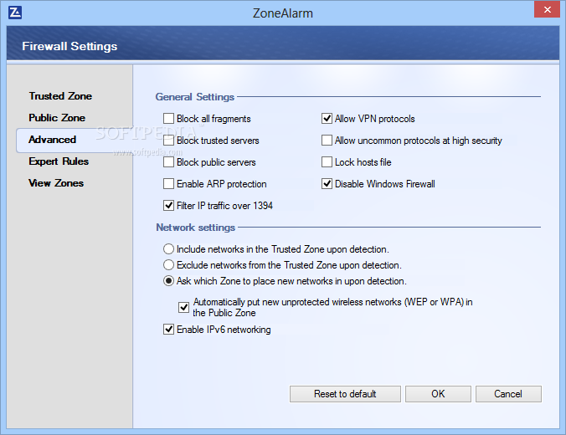Screen dimensions: 566x435
Task: Confirm settings with the OK button
Action: (438, 394)
